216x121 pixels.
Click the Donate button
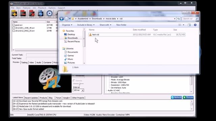(x=188, y=97)
